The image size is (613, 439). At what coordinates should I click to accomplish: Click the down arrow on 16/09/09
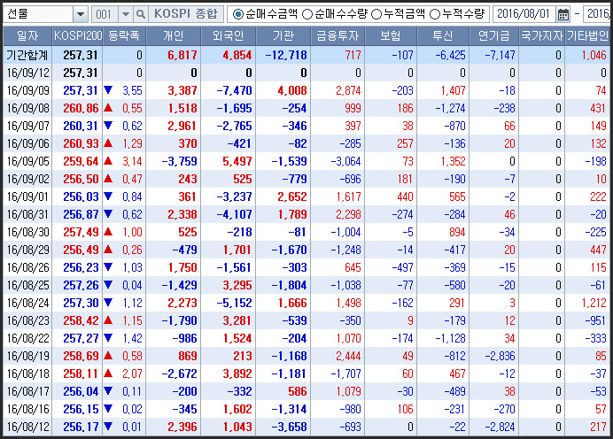[x=108, y=90]
